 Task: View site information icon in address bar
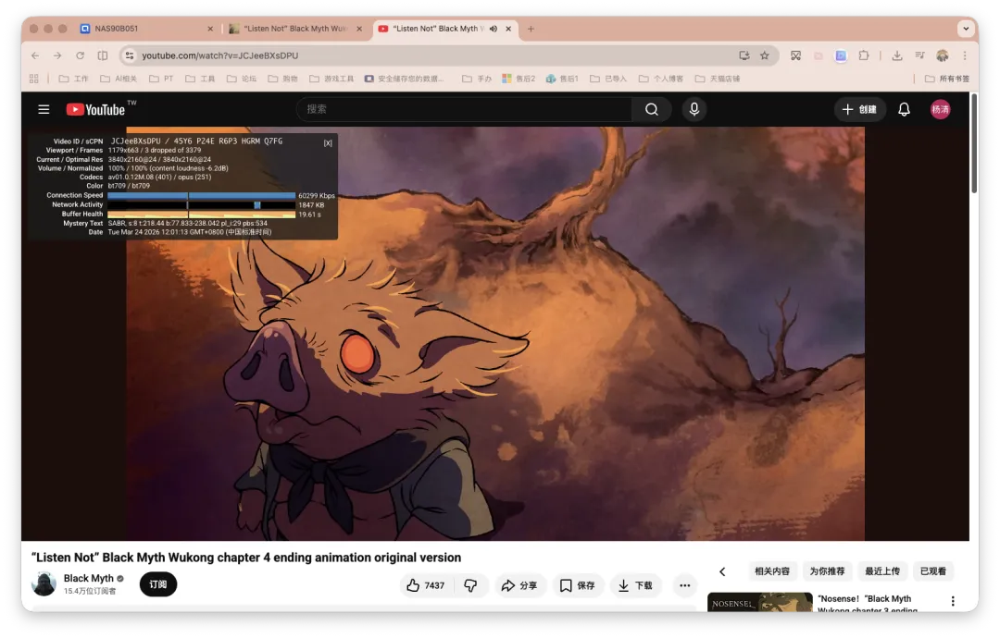[x=130, y=55]
